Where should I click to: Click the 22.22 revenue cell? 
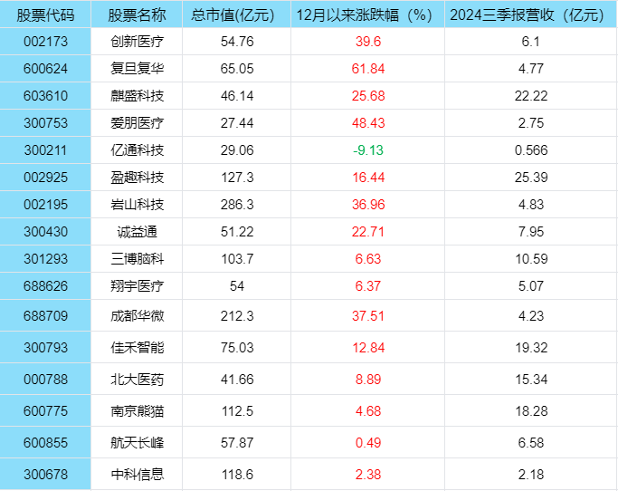point(531,96)
